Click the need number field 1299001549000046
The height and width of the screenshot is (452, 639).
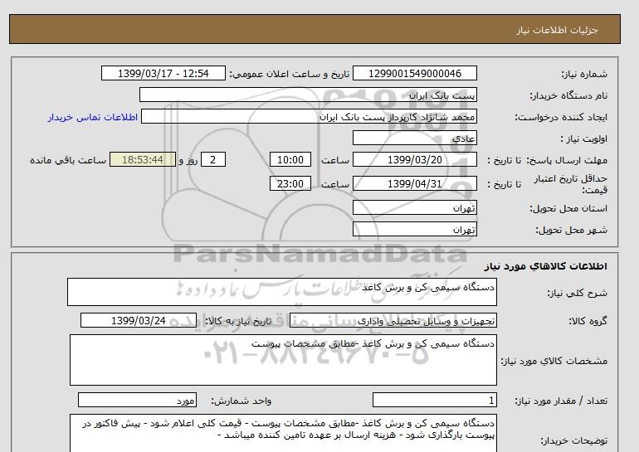[x=414, y=73]
